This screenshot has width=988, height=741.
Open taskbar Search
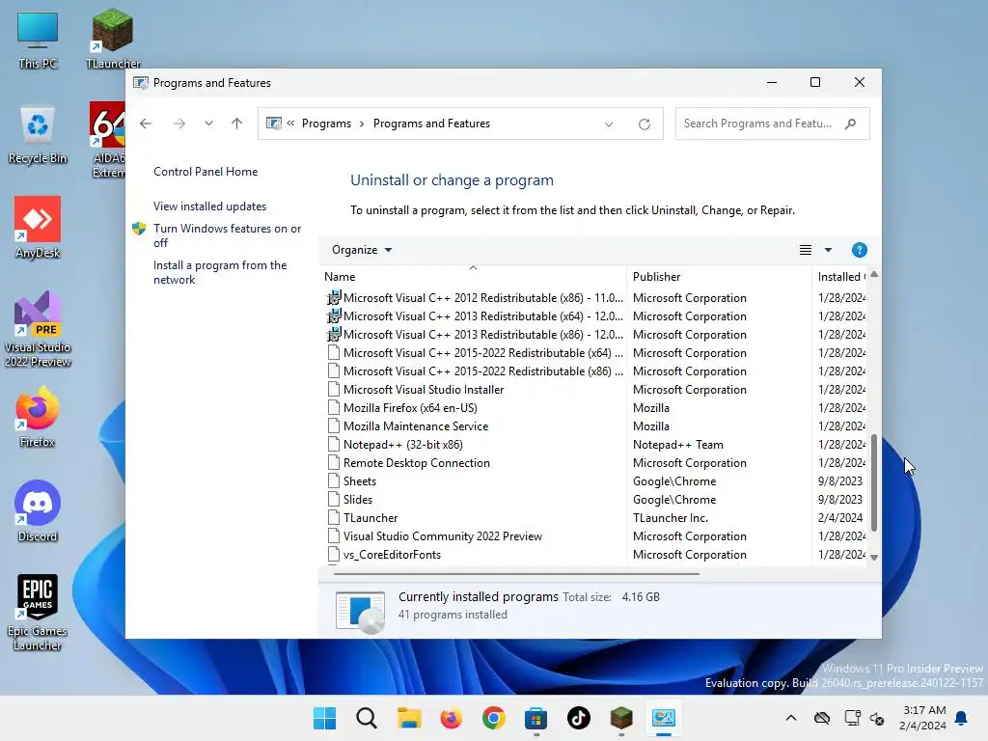click(x=367, y=718)
